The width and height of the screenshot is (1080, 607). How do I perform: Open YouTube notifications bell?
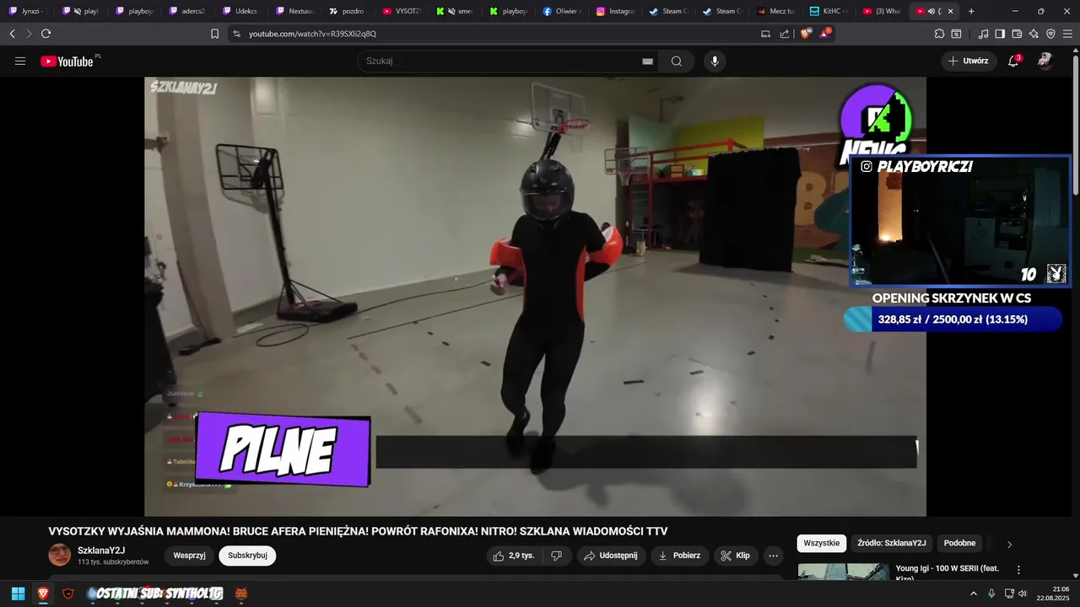tap(1013, 61)
